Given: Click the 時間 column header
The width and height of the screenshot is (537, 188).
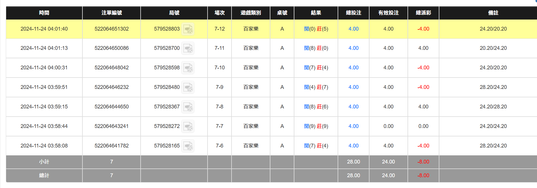Looking at the screenshot, I should pyautogui.click(x=44, y=13).
